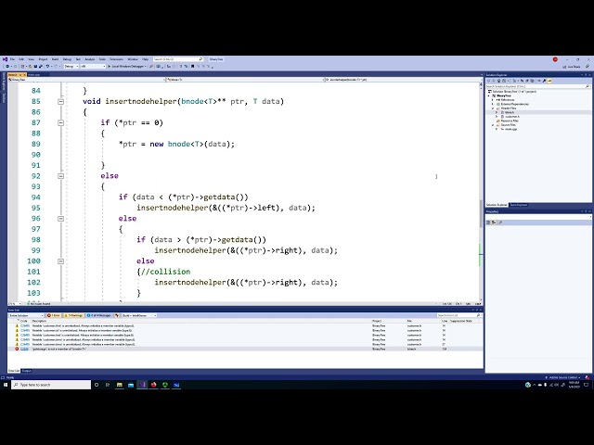
Task: Collapse the else block at line 100
Action: coord(60,261)
